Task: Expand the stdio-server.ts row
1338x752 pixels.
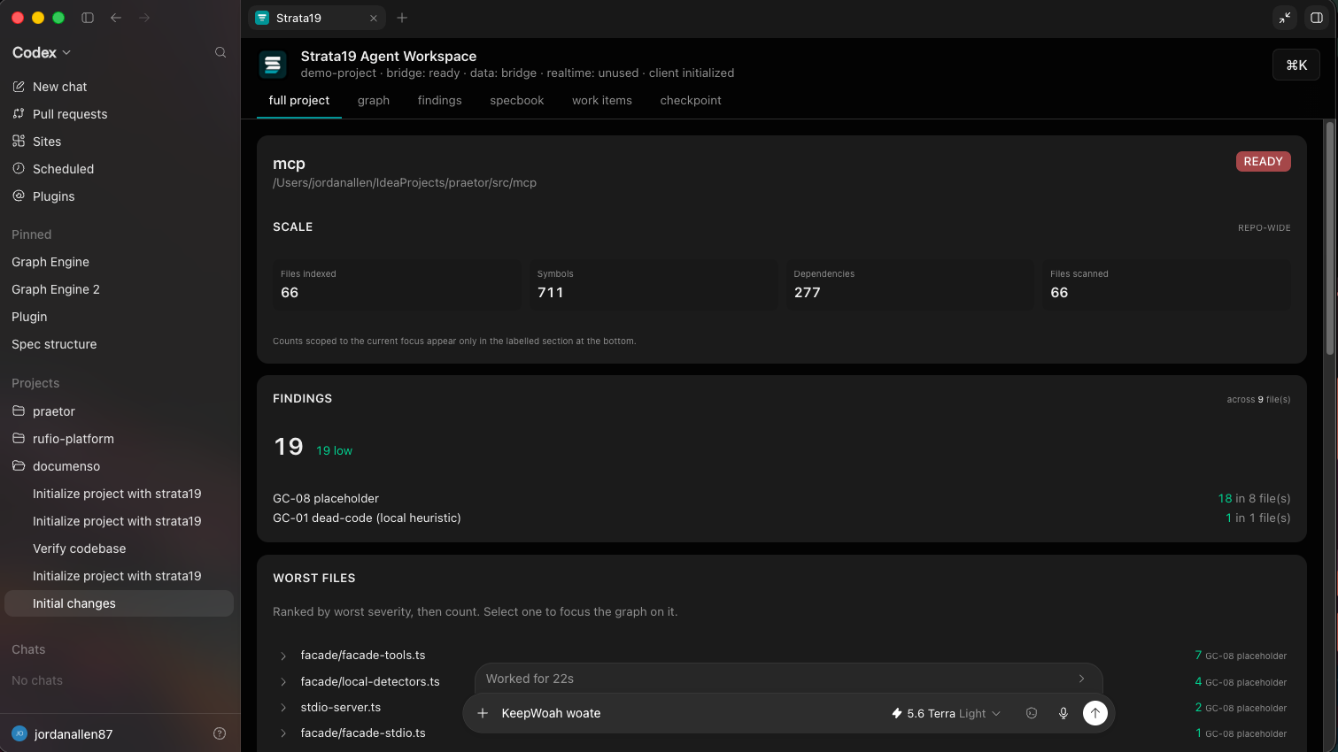Action: point(283,708)
